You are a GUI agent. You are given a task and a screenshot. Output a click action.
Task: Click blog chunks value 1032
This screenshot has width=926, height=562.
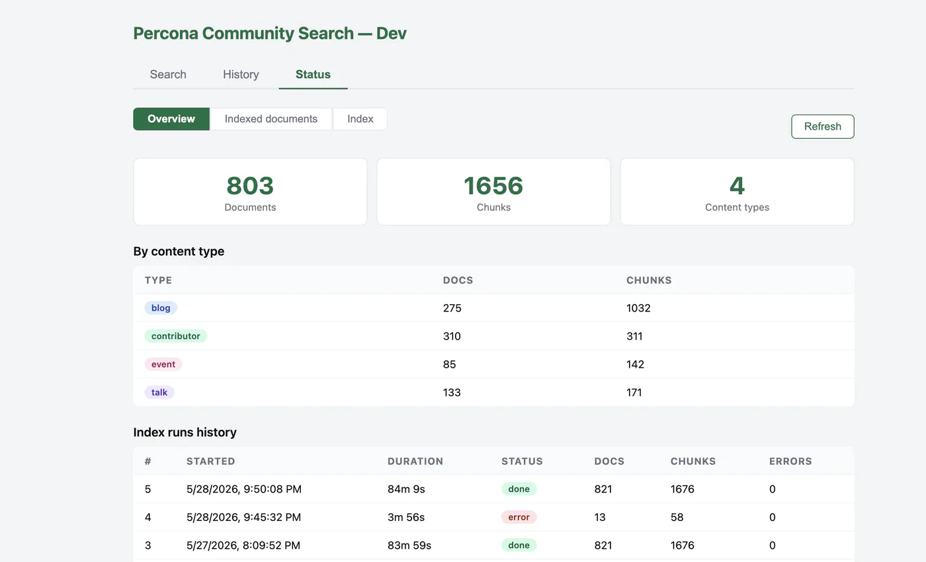638,308
